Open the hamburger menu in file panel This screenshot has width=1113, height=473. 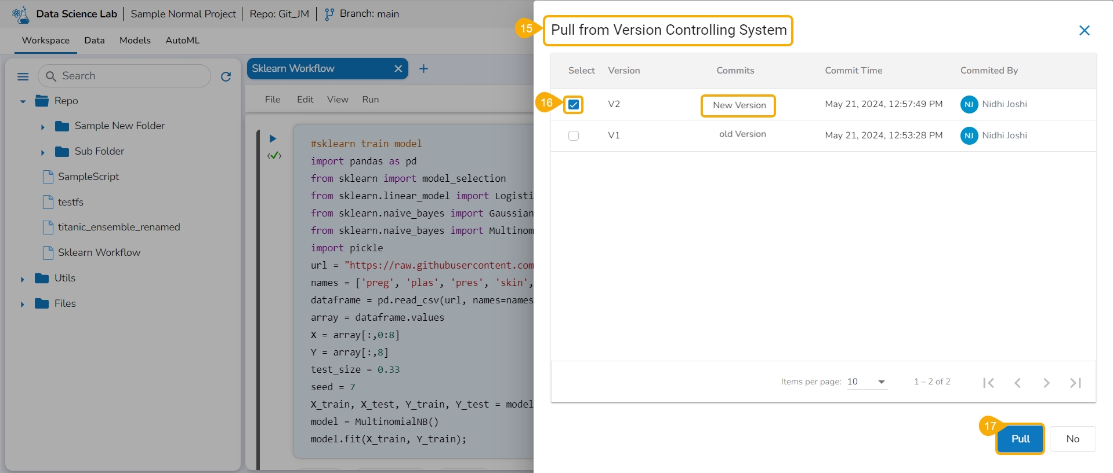(23, 76)
